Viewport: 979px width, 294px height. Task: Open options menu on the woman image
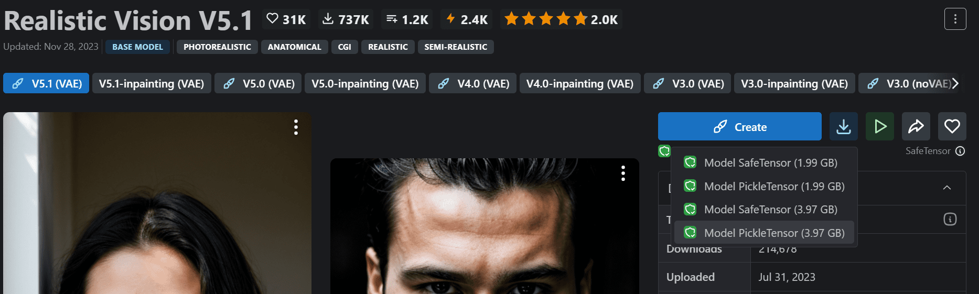296,127
